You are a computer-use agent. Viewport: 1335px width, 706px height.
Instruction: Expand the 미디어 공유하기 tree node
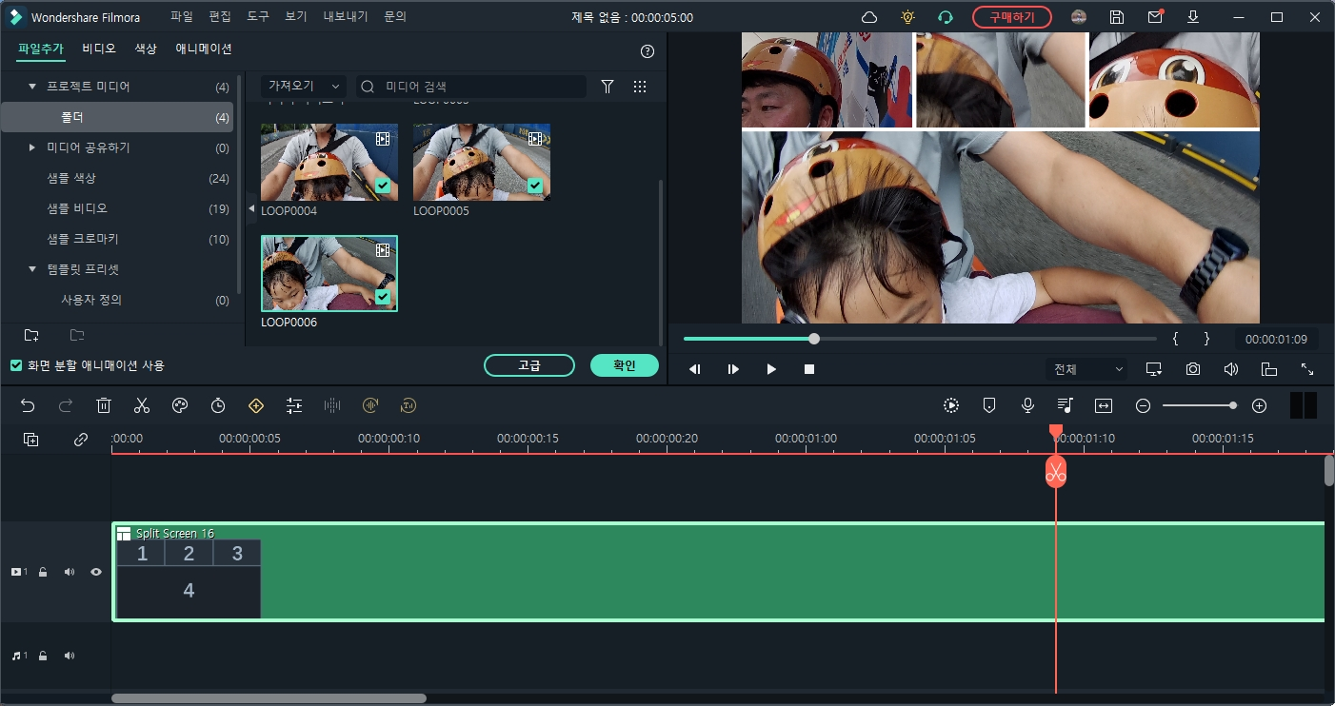31,147
